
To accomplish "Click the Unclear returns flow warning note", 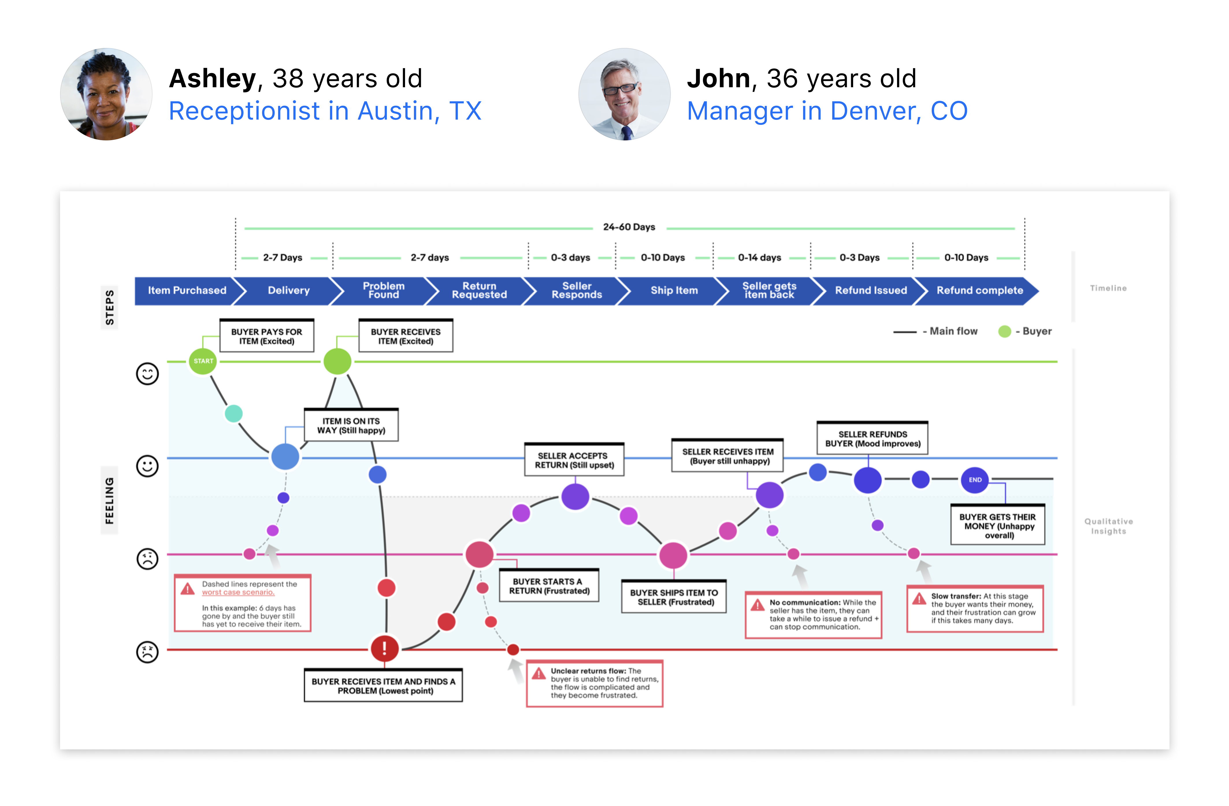I will (594, 684).
